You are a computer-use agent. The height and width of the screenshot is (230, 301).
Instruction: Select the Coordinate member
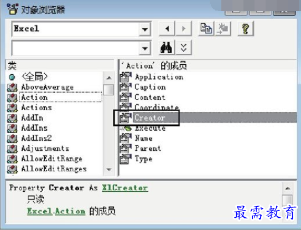tap(157, 107)
